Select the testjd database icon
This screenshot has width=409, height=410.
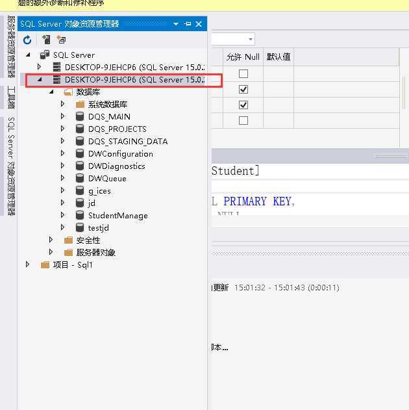[x=80, y=227]
